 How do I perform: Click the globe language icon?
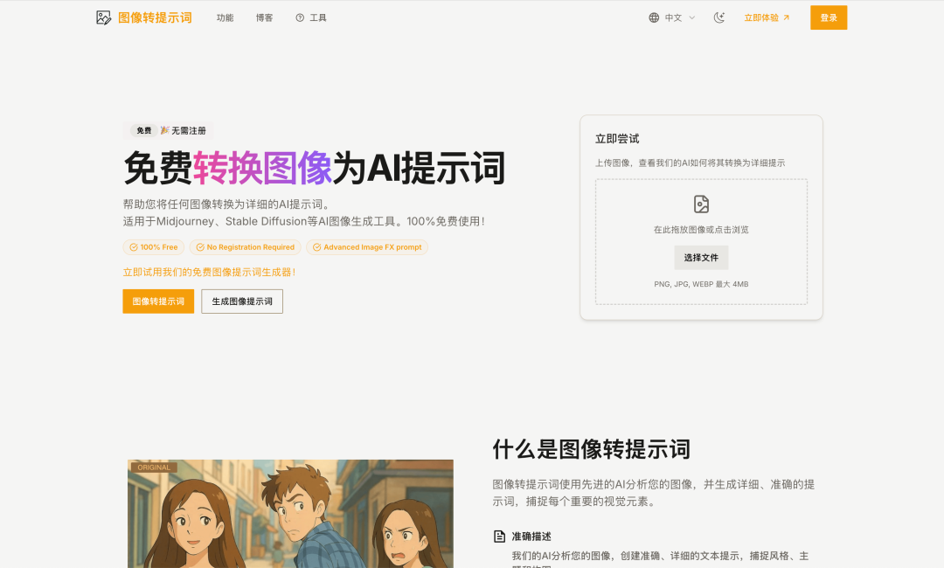(654, 17)
